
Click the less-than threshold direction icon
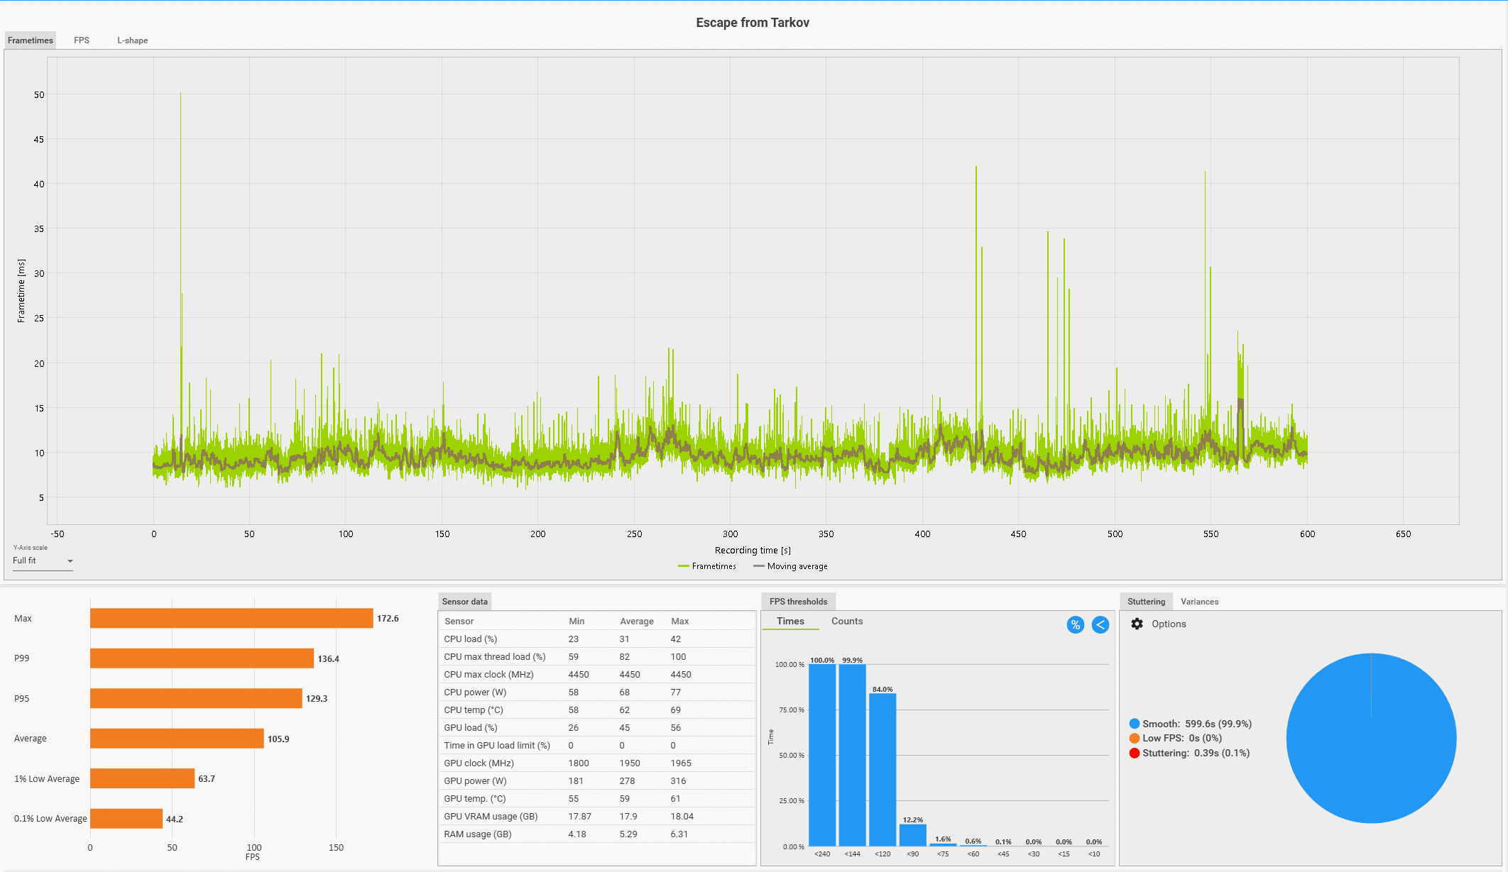click(x=1100, y=625)
